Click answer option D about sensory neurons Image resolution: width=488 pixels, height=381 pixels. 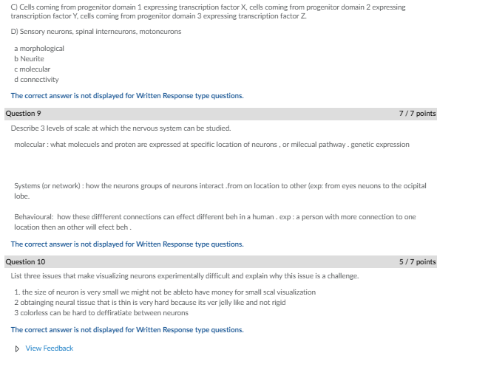click(96, 32)
